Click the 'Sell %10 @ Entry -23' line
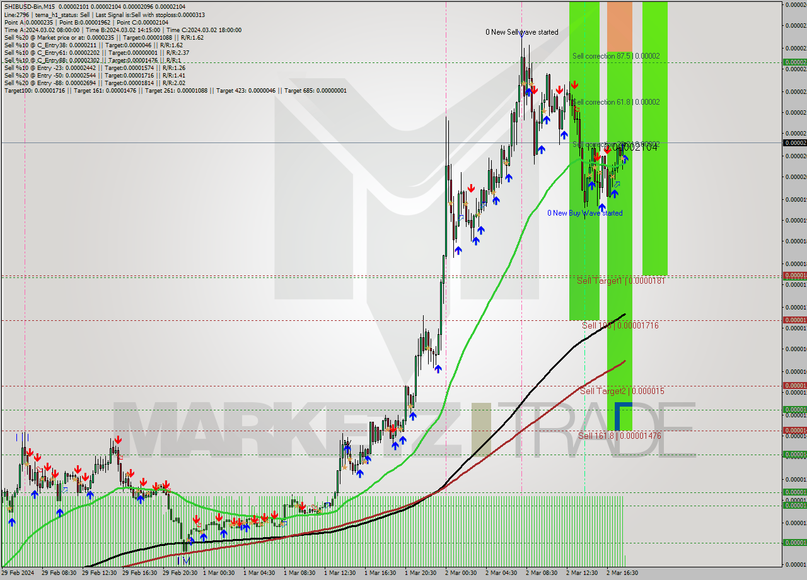The image size is (807, 580). (95, 67)
